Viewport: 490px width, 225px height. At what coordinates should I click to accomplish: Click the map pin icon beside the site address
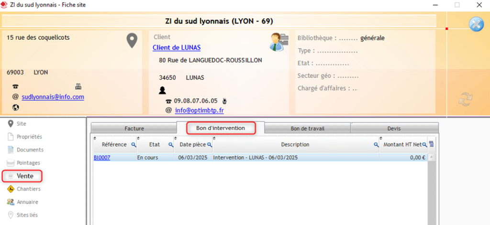132,41
